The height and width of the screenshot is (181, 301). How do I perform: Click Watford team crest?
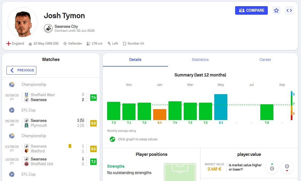[x=27, y=151]
